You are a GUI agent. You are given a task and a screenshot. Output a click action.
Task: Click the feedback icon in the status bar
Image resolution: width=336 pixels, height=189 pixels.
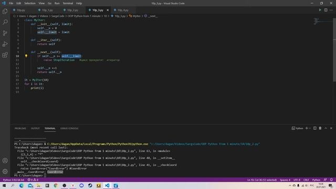coord(325,180)
